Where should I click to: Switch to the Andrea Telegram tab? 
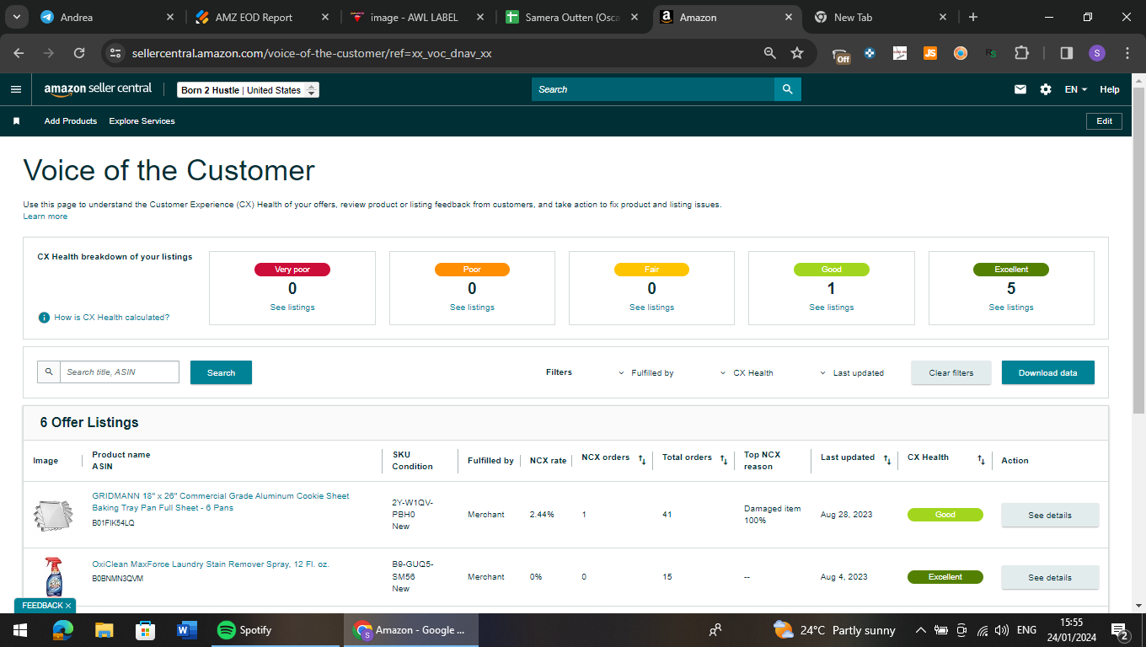(108, 17)
